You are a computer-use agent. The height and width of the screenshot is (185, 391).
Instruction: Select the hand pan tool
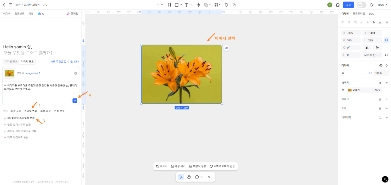[x=189, y=177]
